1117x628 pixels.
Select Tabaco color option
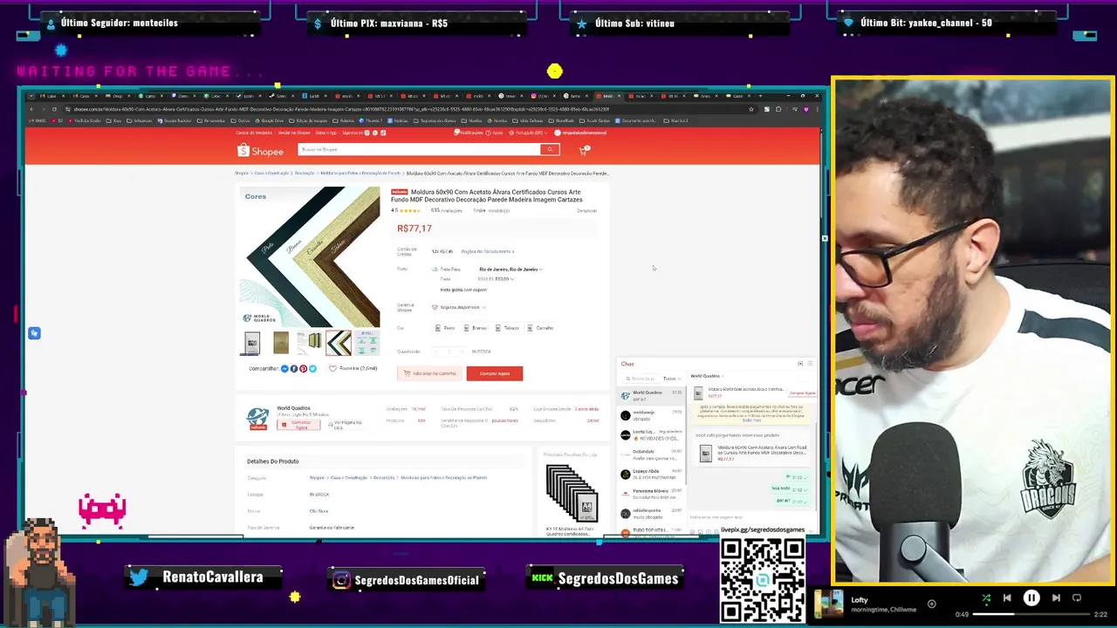click(507, 328)
